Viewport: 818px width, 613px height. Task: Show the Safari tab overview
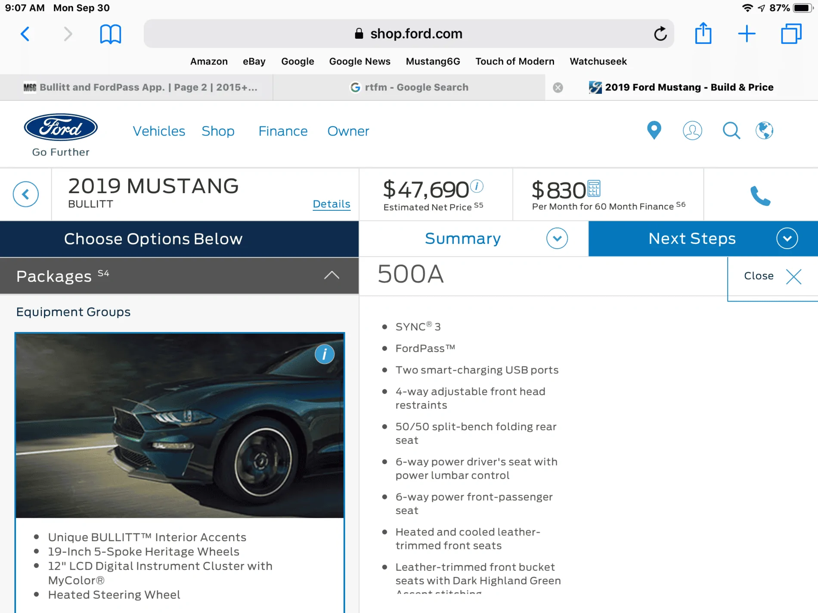tap(791, 34)
